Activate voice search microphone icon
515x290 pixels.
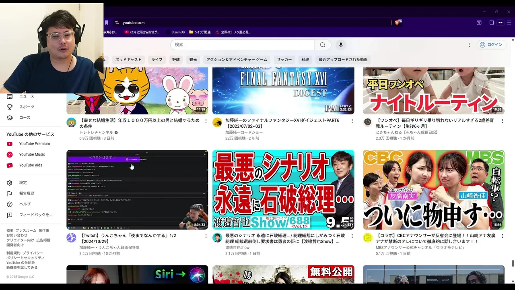[x=341, y=45]
